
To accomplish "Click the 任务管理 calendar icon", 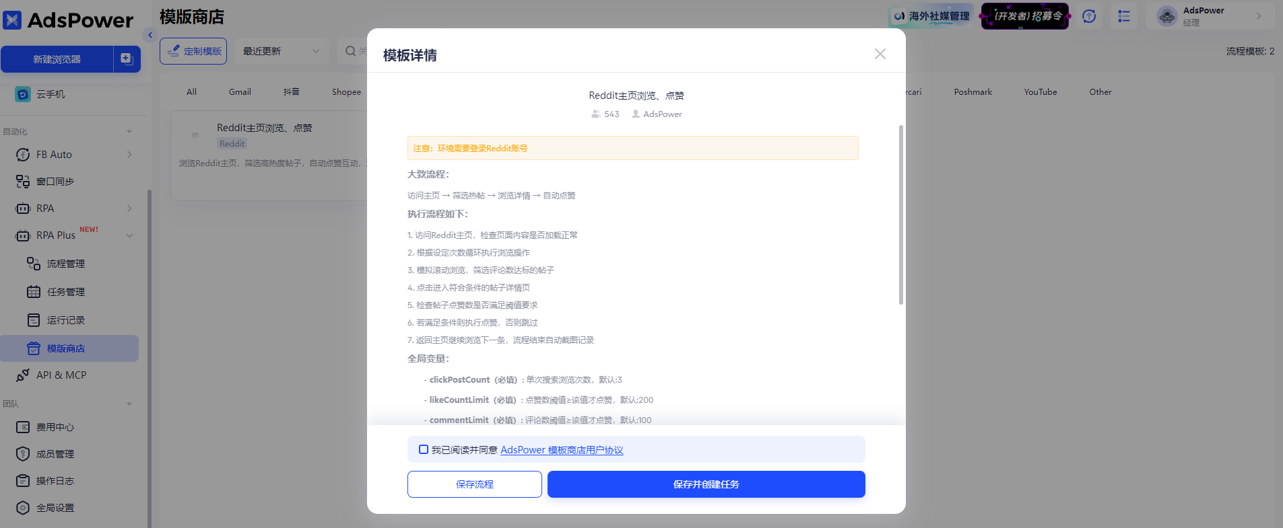I will coord(34,292).
